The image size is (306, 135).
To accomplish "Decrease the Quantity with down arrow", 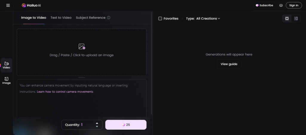I will [x=97, y=127].
